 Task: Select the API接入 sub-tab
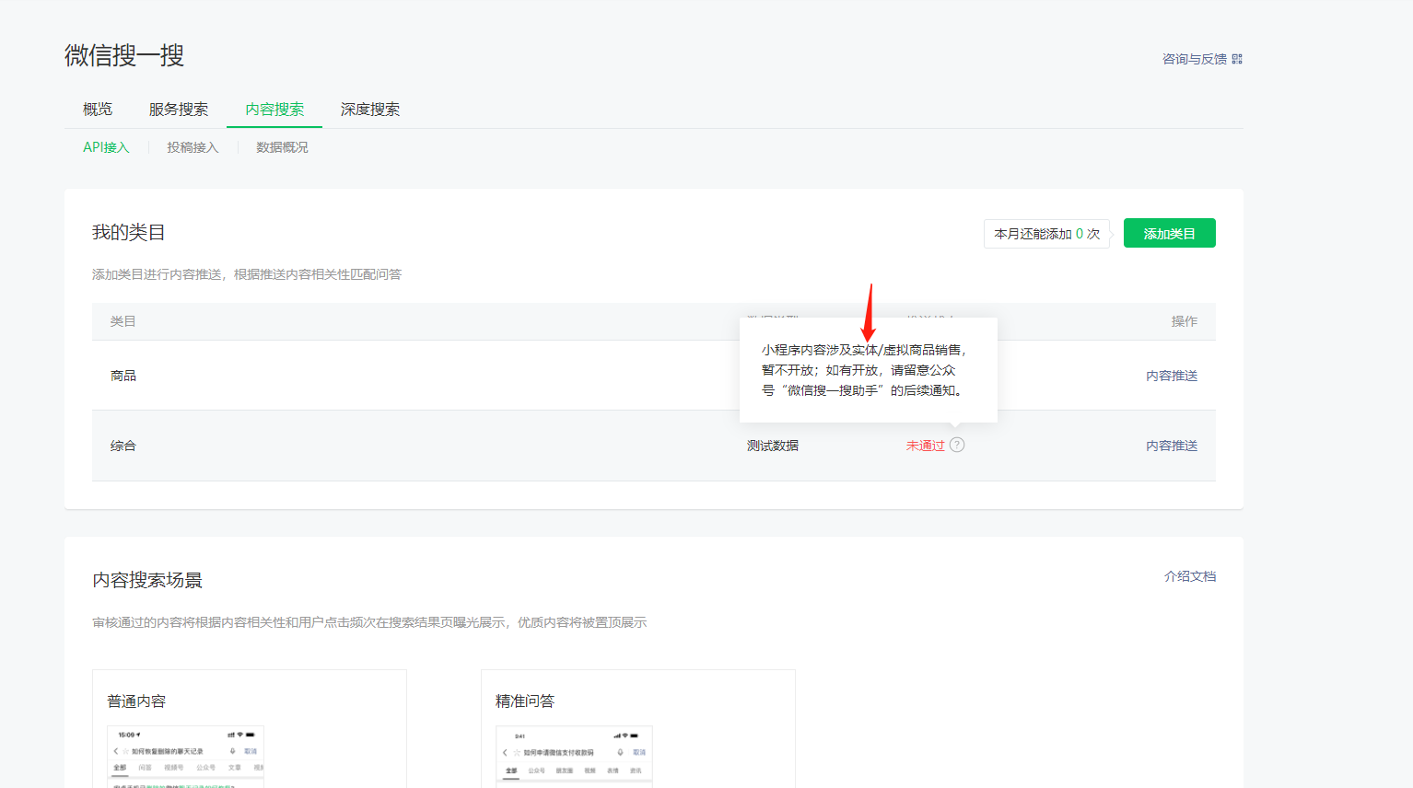[x=106, y=147]
